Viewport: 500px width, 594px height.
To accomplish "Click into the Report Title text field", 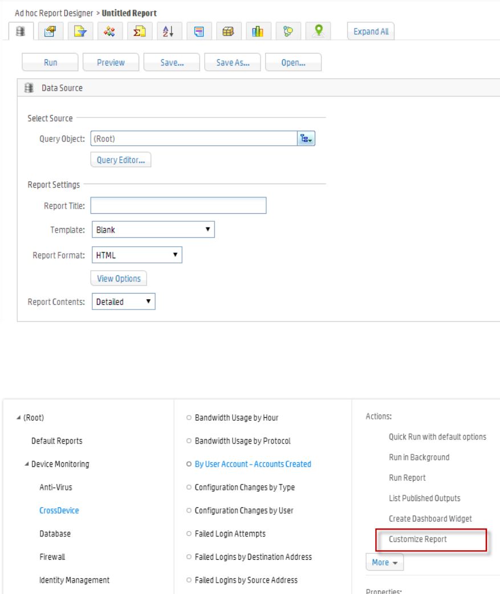I will click(178, 206).
